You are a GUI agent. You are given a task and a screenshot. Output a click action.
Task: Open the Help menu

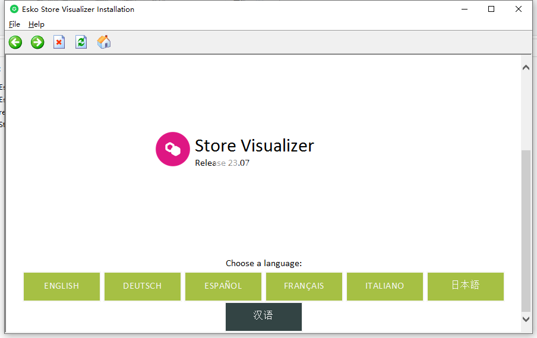pyautogui.click(x=36, y=24)
